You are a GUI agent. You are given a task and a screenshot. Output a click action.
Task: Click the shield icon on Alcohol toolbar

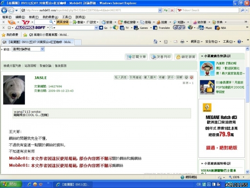point(116,28)
